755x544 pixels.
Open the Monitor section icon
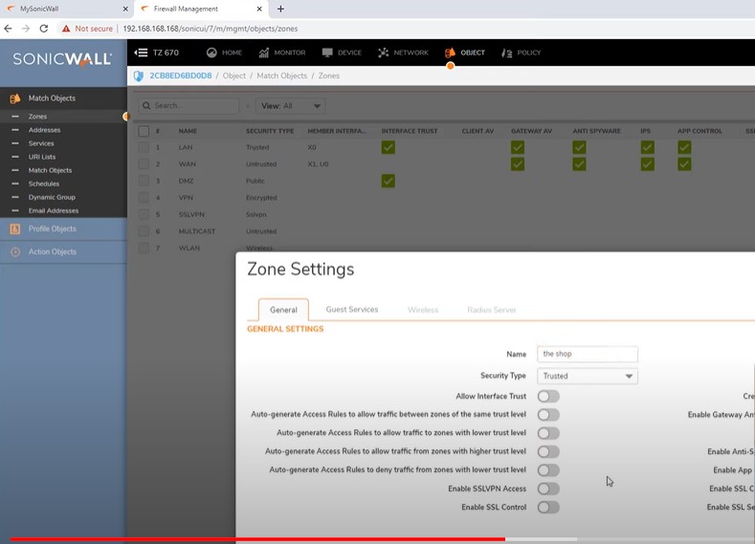[x=263, y=53]
